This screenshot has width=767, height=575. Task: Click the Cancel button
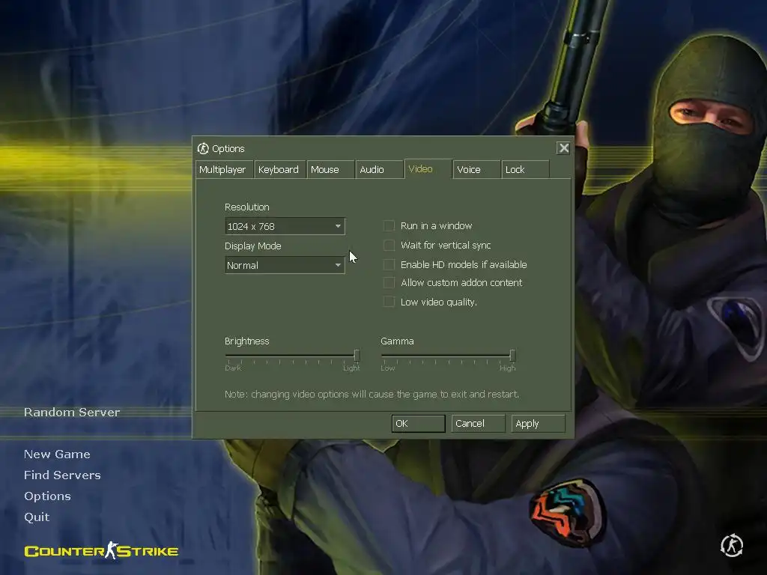click(x=478, y=424)
